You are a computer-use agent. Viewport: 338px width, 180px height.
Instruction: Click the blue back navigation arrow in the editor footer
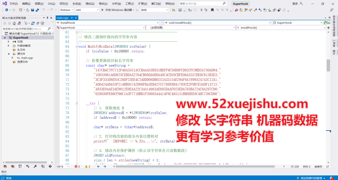click(98, 167)
